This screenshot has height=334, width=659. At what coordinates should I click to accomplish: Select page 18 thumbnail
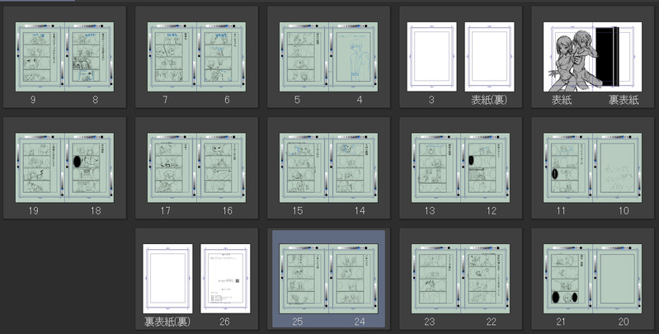tap(89, 167)
